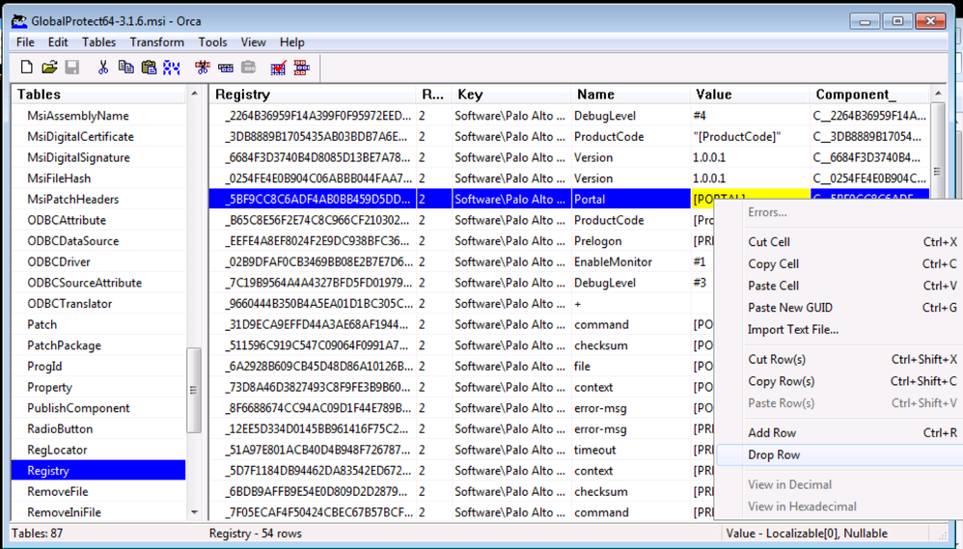The height and width of the screenshot is (549, 963).
Task: Choose Drop Row from context menu
Action: click(774, 454)
